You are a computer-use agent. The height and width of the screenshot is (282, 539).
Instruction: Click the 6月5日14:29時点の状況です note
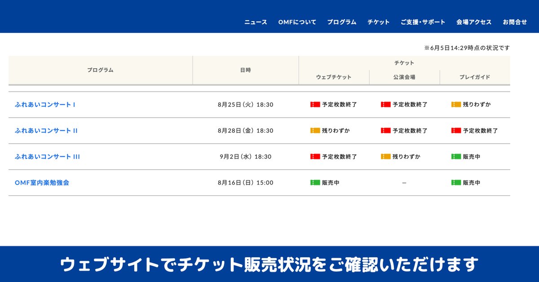pyautogui.click(x=467, y=48)
